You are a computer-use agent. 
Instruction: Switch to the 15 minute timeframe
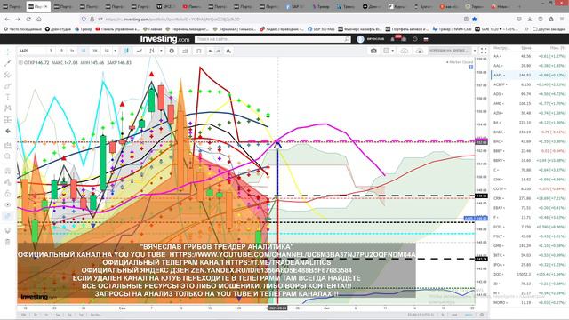(61, 51)
